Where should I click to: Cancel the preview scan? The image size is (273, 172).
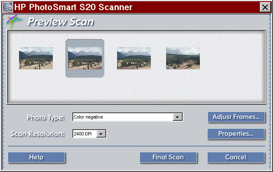[236, 157]
